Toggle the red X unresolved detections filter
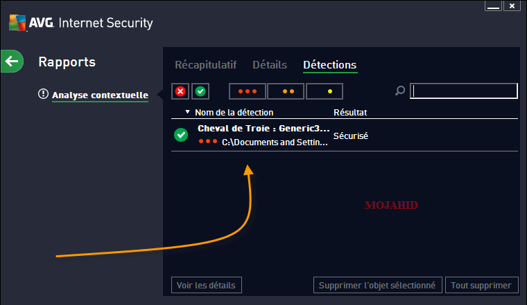Viewport: 527px width, 305px height. 180,91
